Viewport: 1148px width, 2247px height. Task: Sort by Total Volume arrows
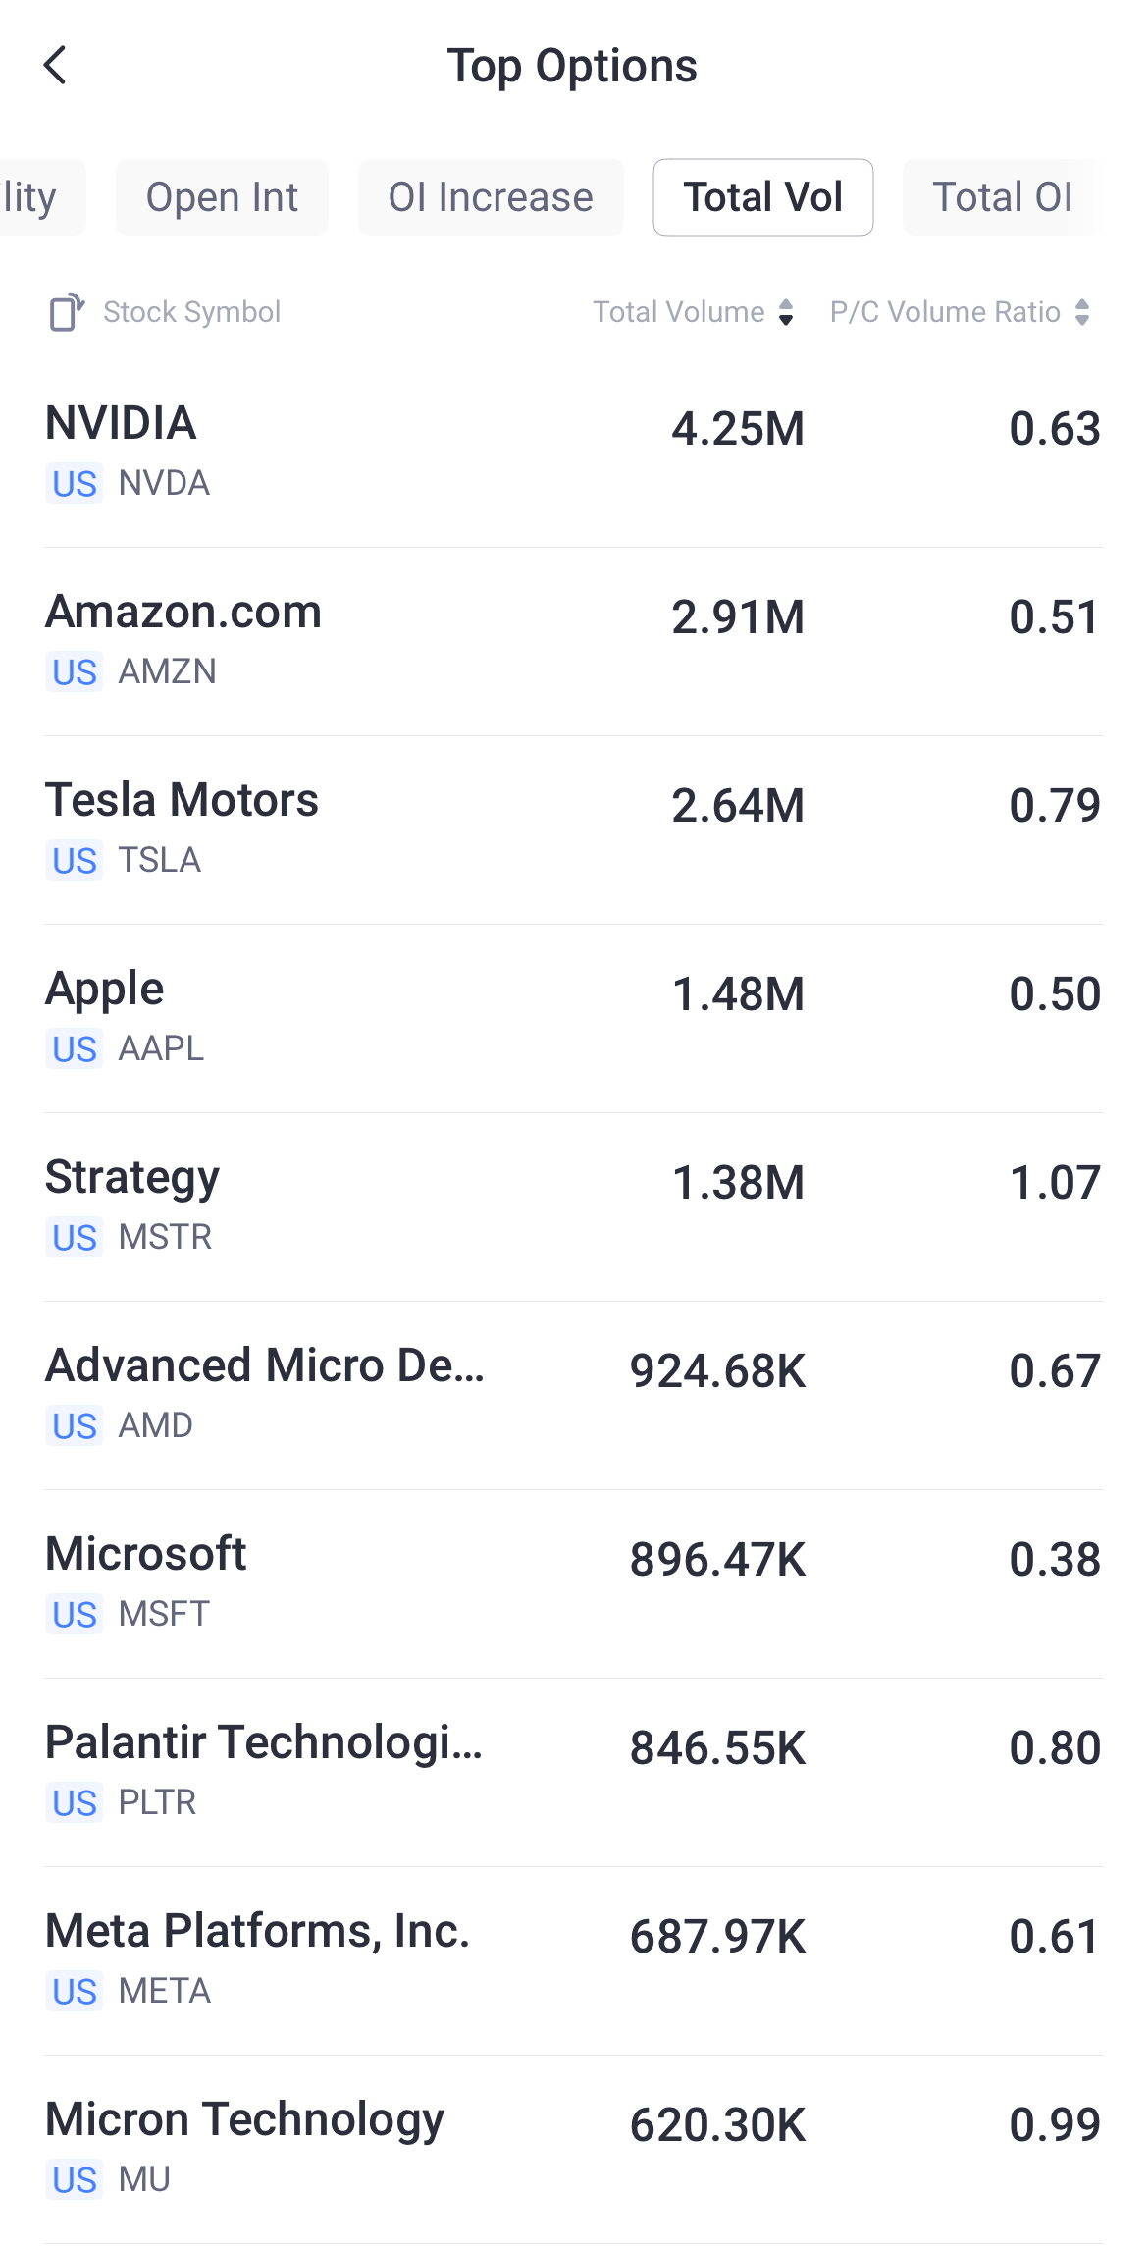tap(786, 312)
